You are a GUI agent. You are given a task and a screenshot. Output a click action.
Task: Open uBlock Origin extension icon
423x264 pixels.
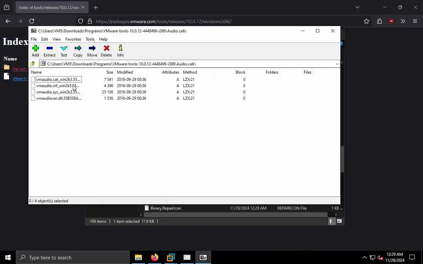point(391,21)
